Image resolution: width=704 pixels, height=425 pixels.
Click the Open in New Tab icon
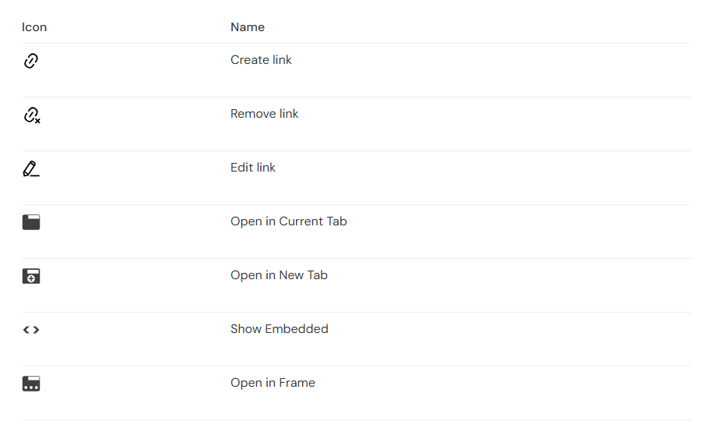point(31,276)
